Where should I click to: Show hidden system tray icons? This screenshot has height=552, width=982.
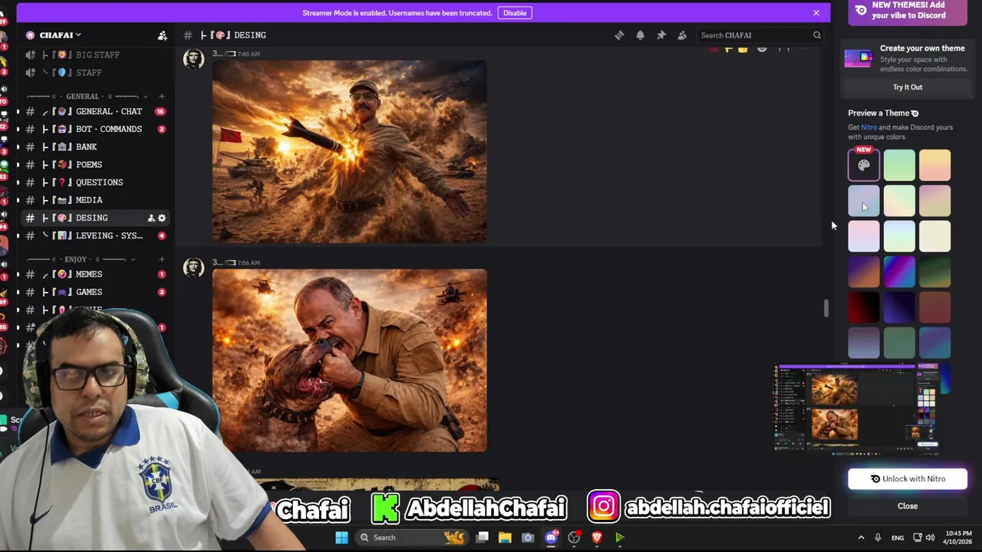point(861,537)
